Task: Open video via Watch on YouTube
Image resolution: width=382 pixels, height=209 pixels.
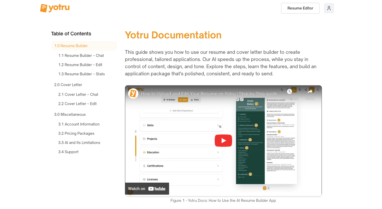Action: click(x=147, y=189)
